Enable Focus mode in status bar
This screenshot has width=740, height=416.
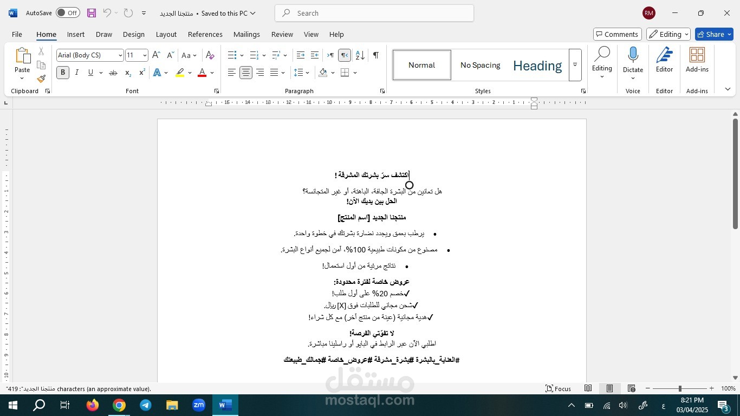[x=559, y=388]
